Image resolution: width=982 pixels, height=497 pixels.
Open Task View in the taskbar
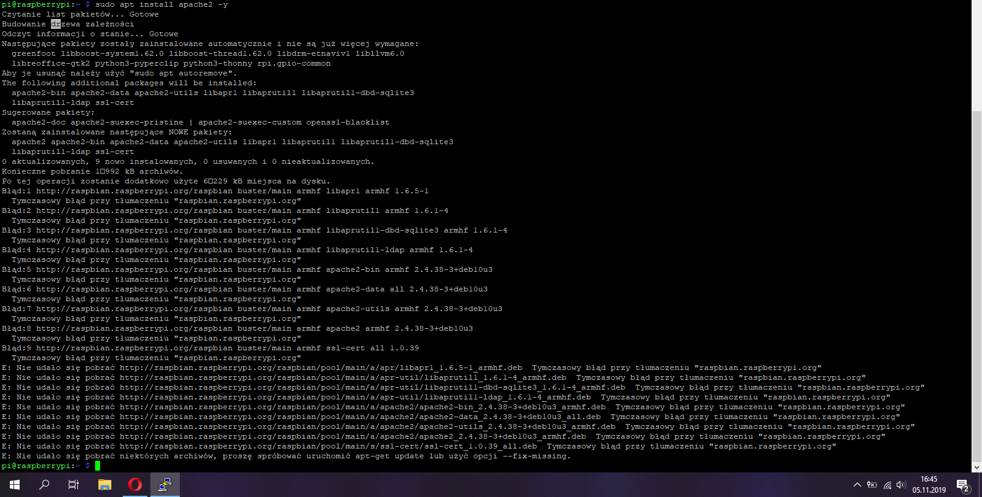click(x=74, y=485)
